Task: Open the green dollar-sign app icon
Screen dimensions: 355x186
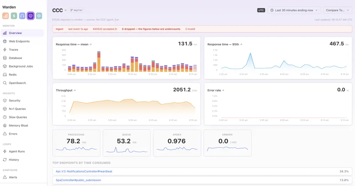Action: click(14, 16)
